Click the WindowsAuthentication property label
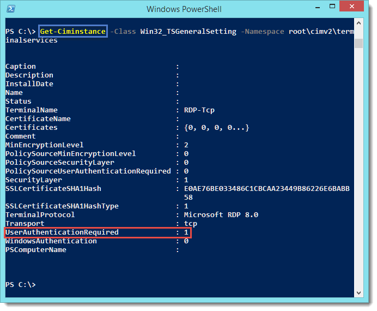 [51, 241]
